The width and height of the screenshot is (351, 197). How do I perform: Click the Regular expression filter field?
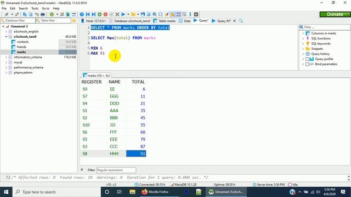[116, 170]
